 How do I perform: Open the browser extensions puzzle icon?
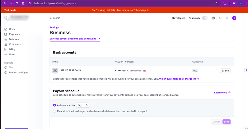click(225, 3)
